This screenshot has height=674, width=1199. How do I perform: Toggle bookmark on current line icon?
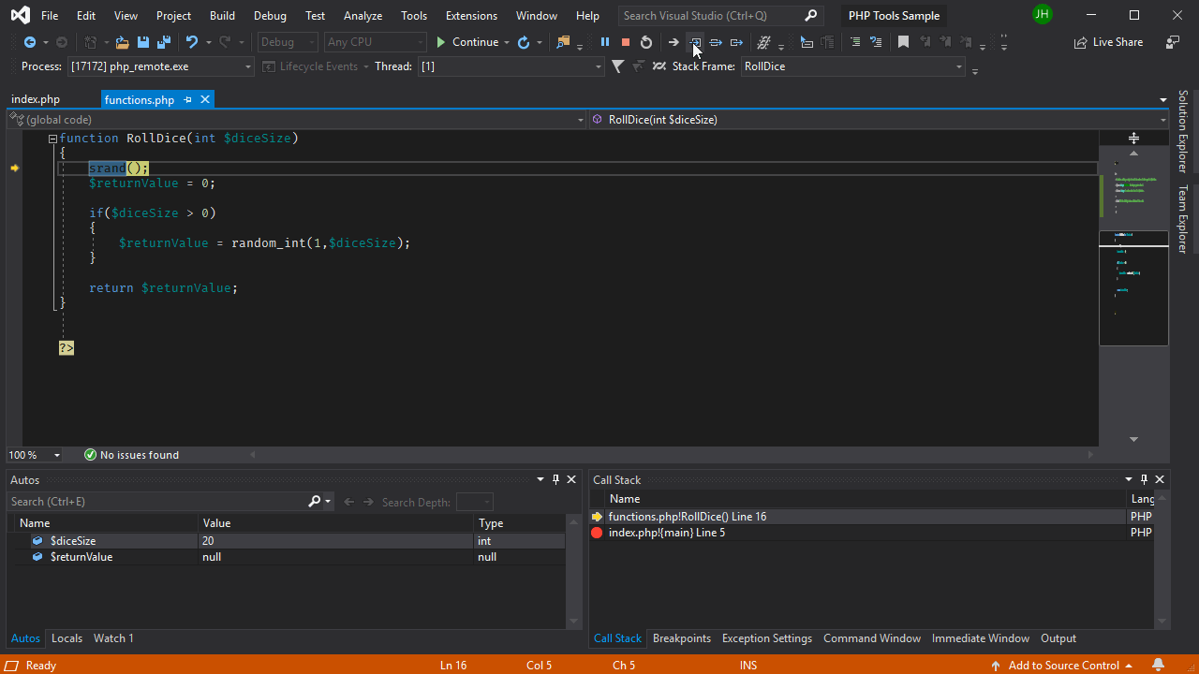(x=903, y=42)
